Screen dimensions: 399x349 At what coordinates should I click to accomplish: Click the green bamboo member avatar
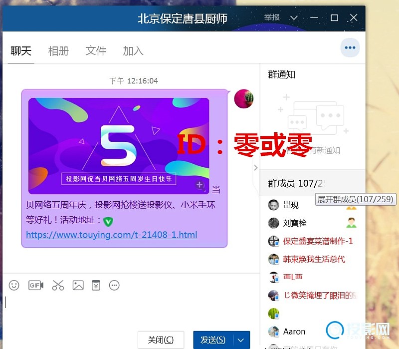[x=273, y=314]
